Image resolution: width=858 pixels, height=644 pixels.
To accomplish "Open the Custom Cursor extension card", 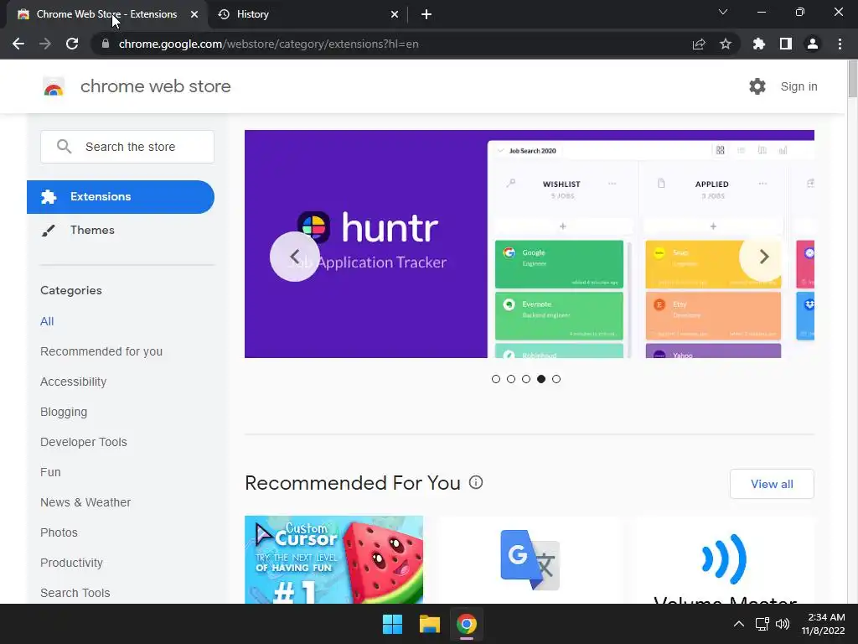I will point(333,559).
